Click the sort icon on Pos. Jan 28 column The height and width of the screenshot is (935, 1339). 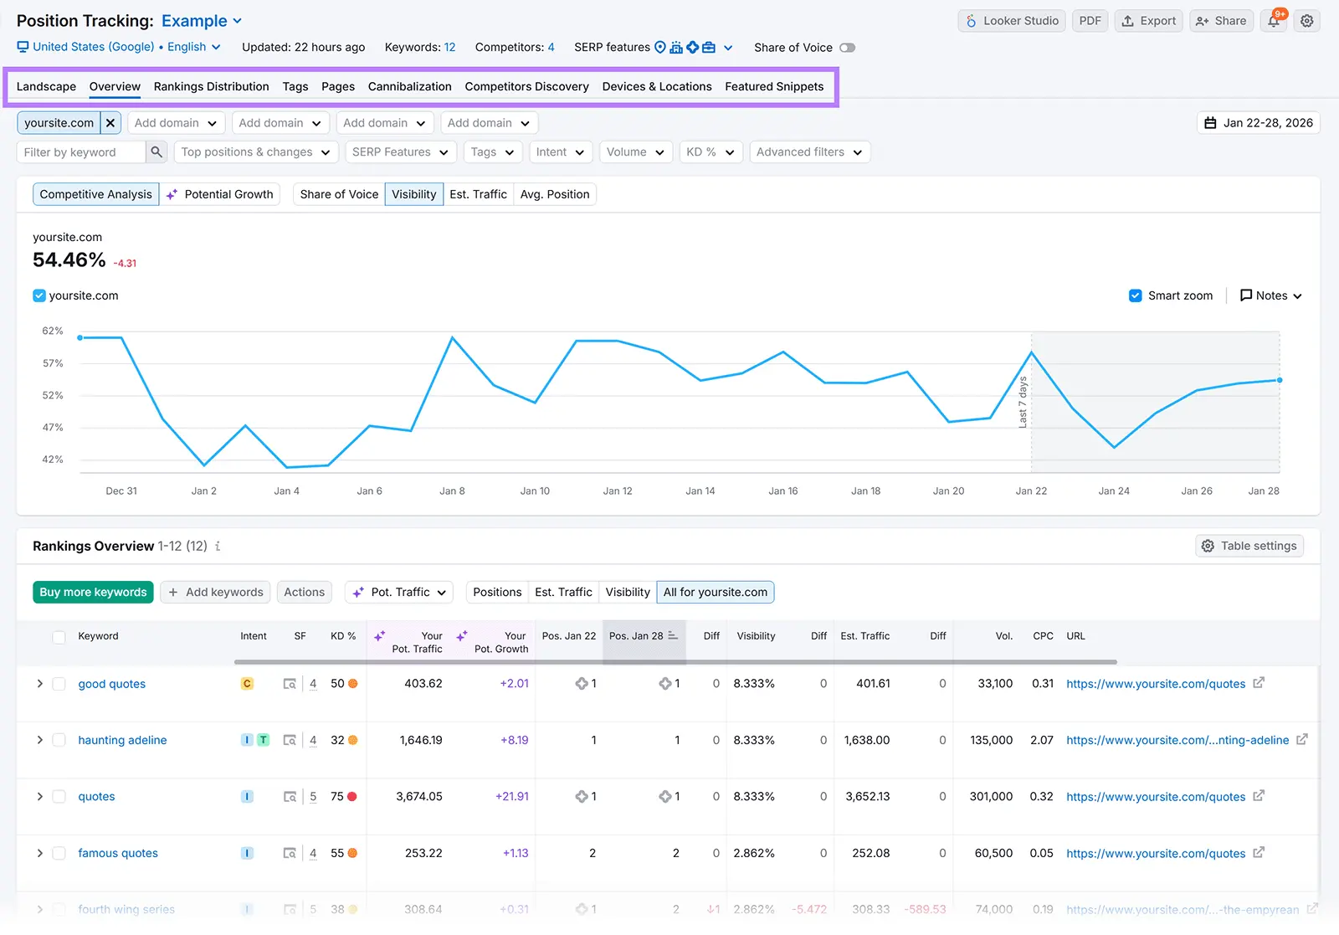pyautogui.click(x=673, y=635)
